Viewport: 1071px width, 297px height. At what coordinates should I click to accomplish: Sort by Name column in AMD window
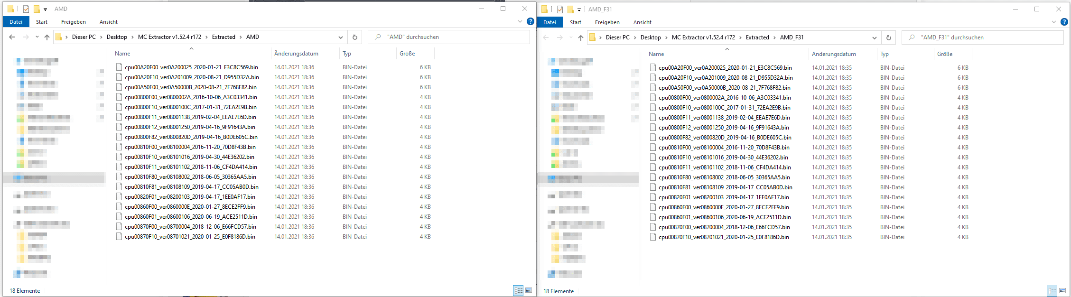122,54
